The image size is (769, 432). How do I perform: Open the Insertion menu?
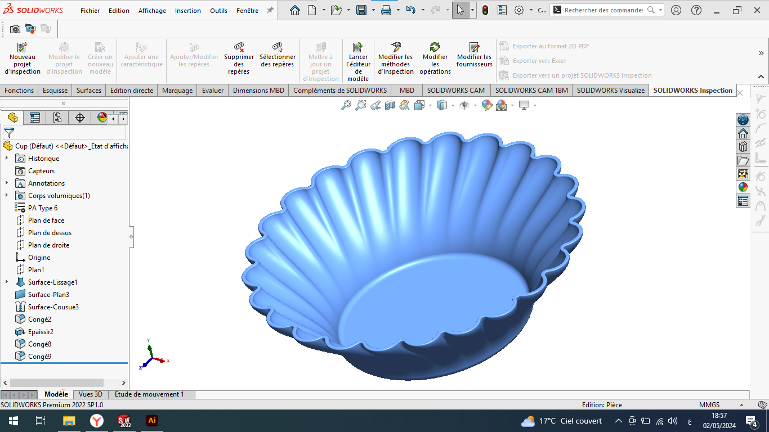(x=187, y=10)
